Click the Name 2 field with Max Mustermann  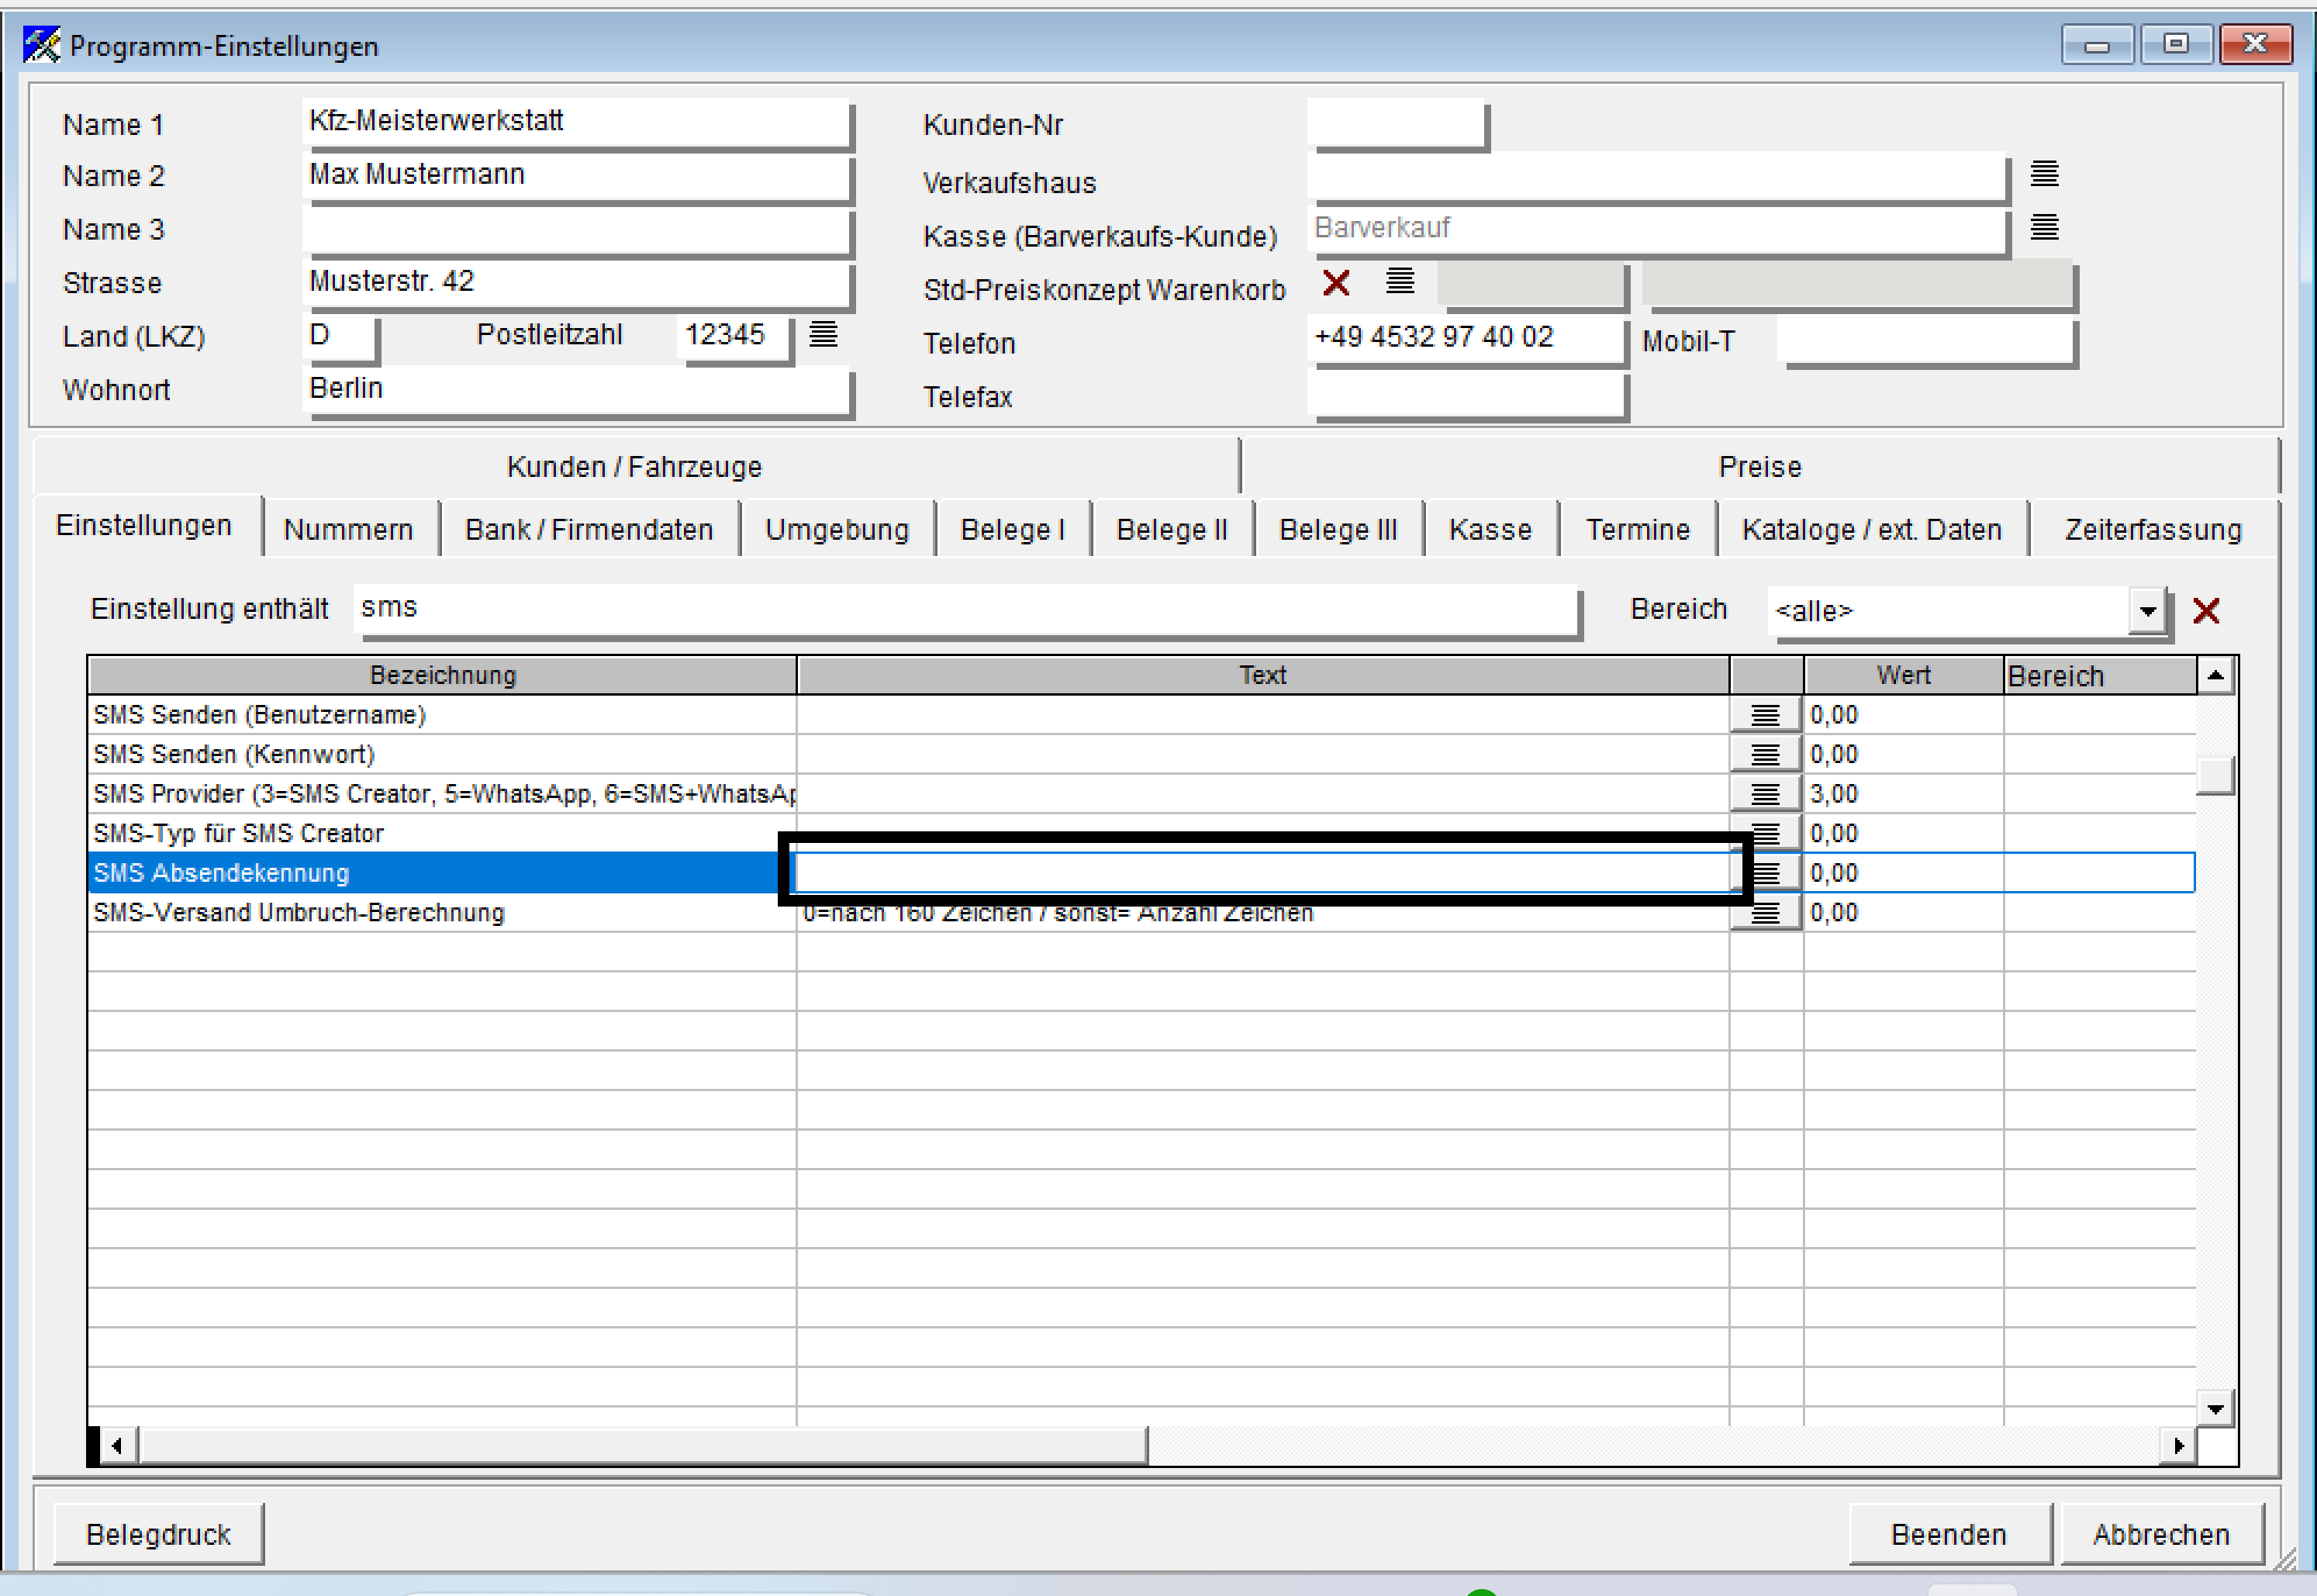pos(576,176)
